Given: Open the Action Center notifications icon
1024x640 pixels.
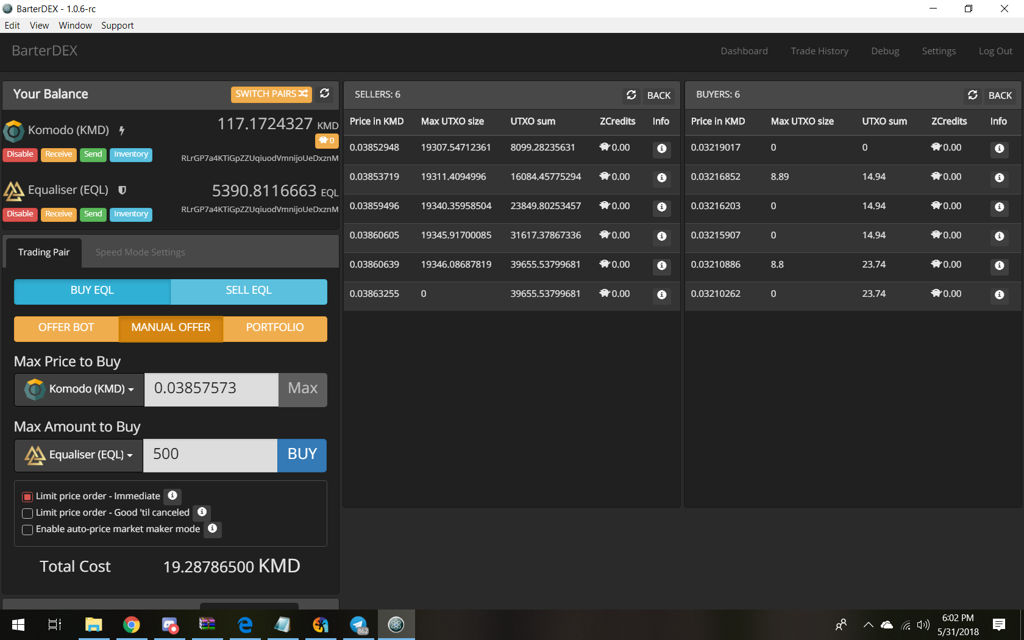Looking at the screenshot, I should [x=998, y=625].
